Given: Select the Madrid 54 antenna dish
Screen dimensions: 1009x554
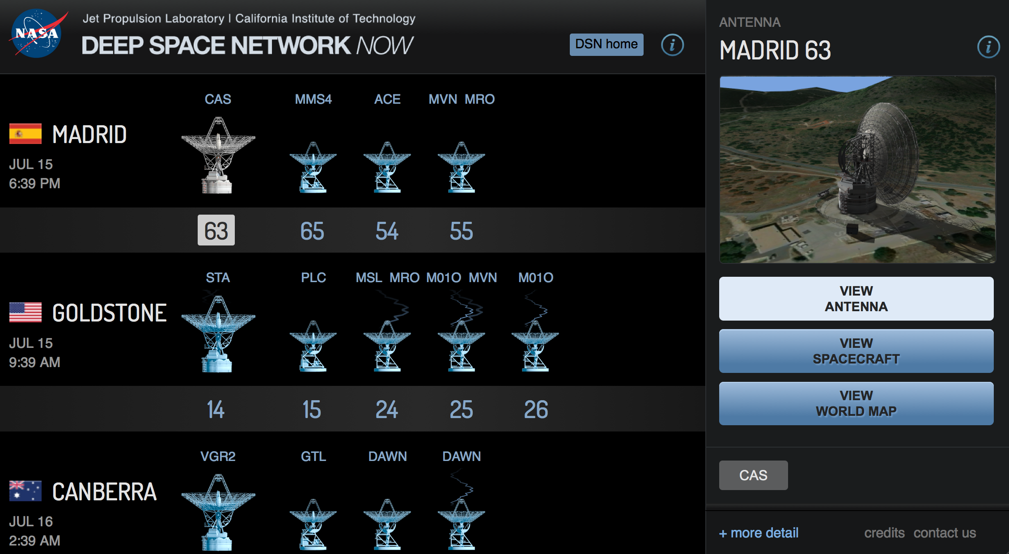Looking at the screenshot, I should coord(387,167).
